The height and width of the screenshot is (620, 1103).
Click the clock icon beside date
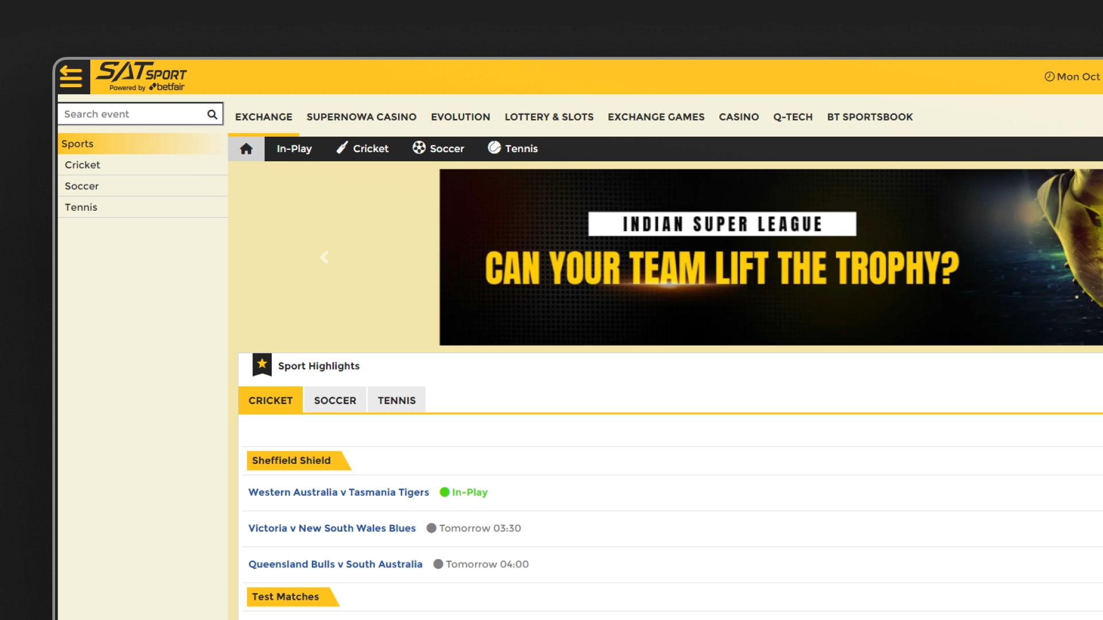1049,76
